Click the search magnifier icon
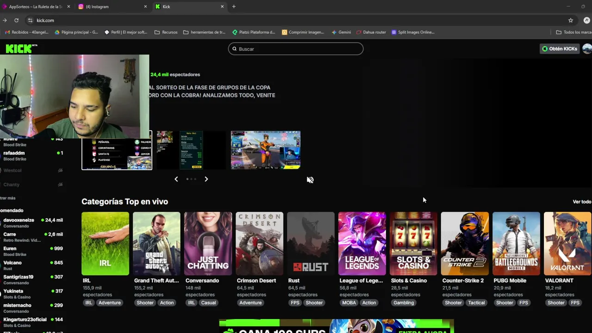Viewport: 592px width, 333px height. [x=234, y=49]
